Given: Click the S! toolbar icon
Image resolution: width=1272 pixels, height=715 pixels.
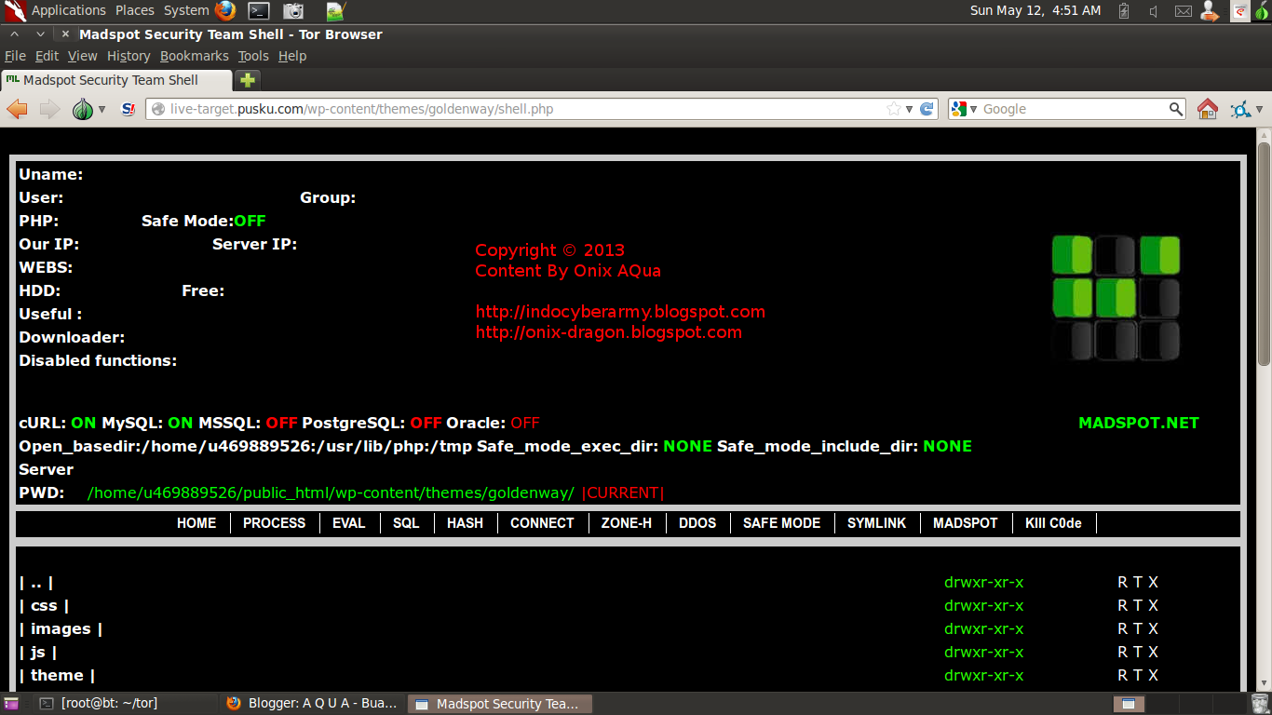Looking at the screenshot, I should [x=129, y=109].
